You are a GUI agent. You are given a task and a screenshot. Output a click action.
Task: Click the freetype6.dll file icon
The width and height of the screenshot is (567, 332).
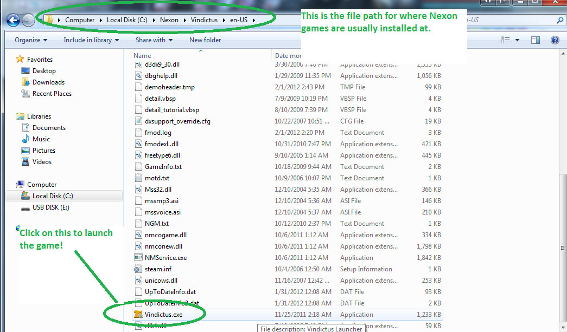coord(138,155)
